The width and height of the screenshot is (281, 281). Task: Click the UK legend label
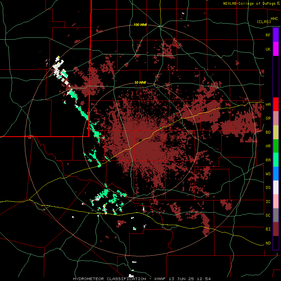coord(268,49)
